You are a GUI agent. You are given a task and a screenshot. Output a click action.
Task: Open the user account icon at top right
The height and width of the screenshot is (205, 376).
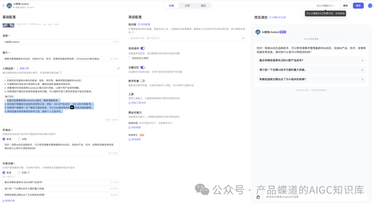click(x=370, y=6)
